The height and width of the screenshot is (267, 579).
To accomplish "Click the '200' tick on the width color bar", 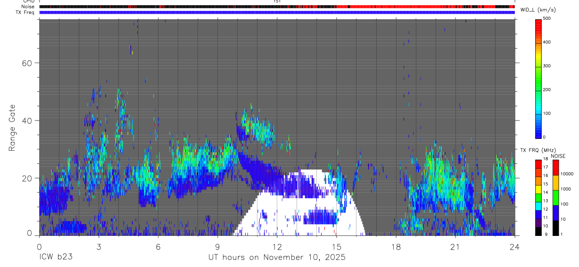I will tap(547, 89).
